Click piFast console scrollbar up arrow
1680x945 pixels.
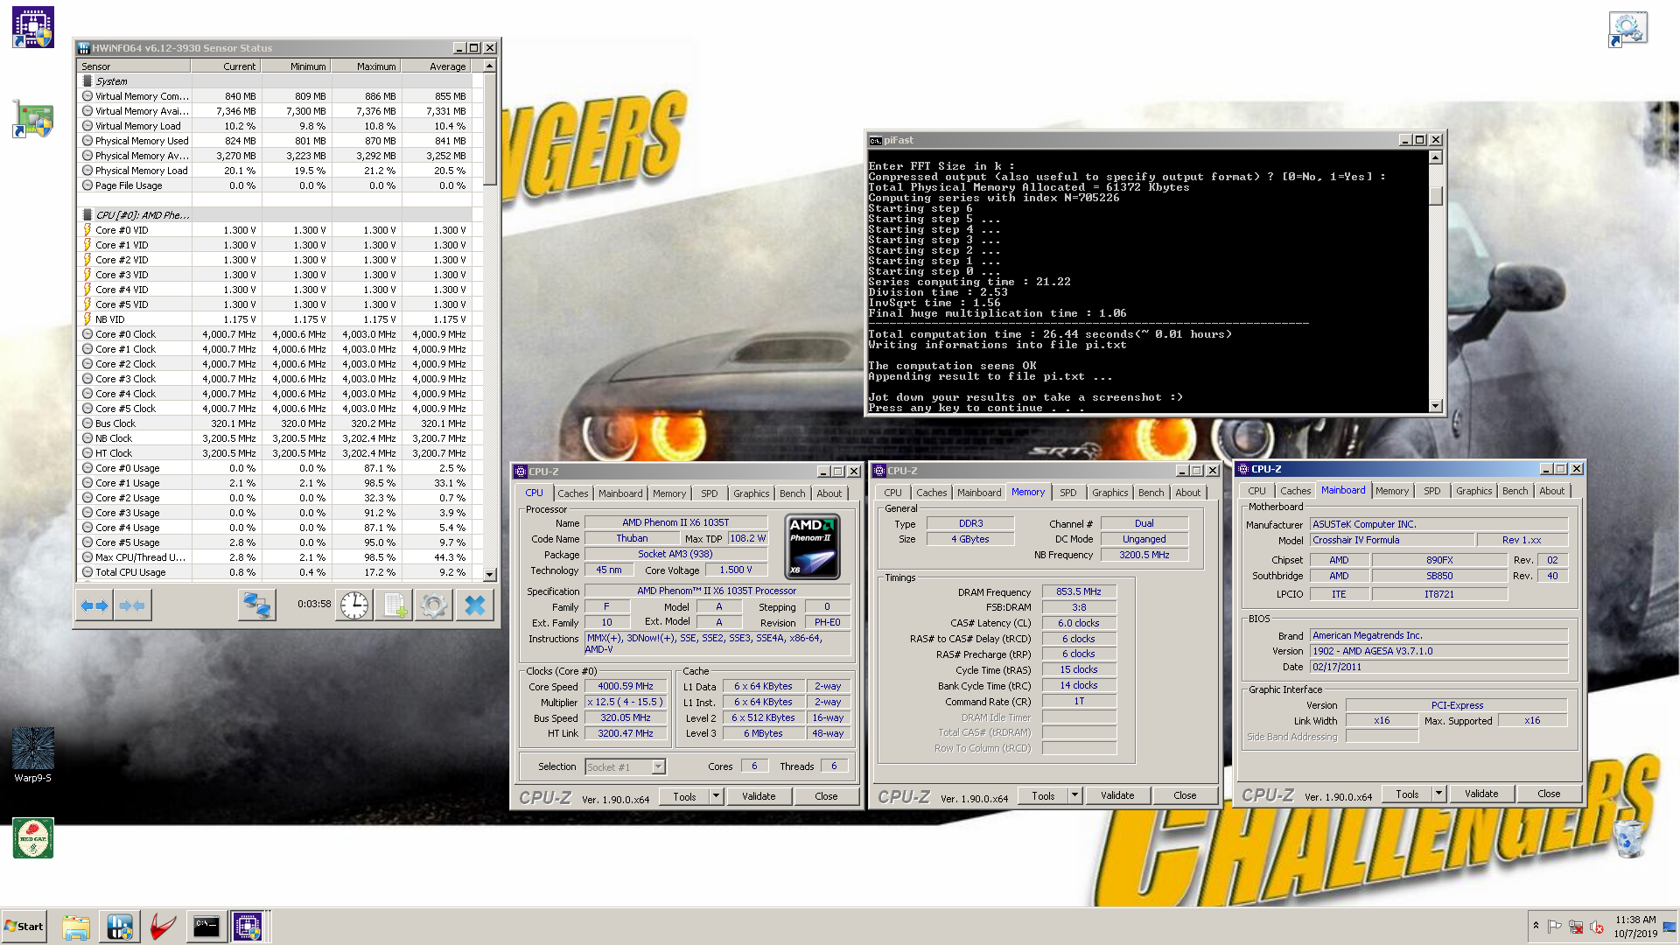(1435, 158)
